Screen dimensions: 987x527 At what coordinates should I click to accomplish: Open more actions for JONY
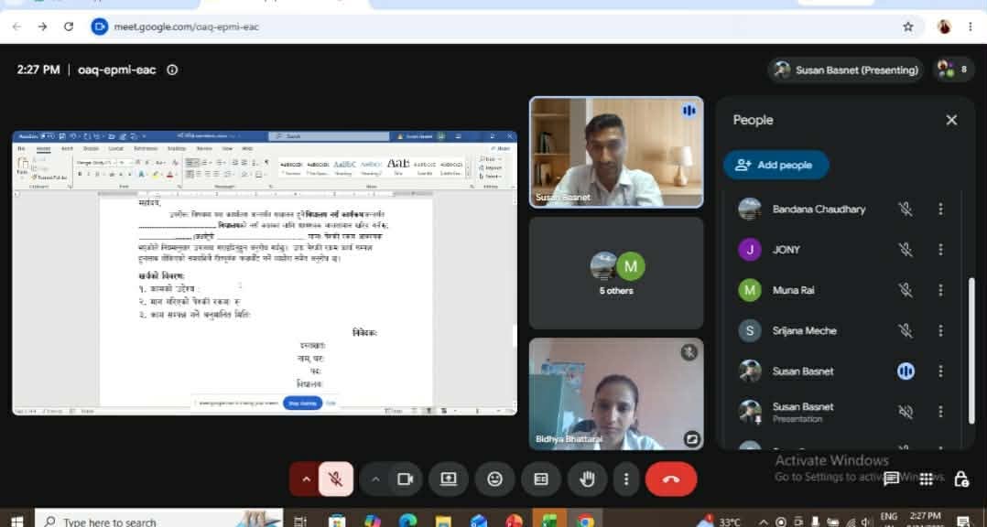pyautogui.click(x=940, y=250)
